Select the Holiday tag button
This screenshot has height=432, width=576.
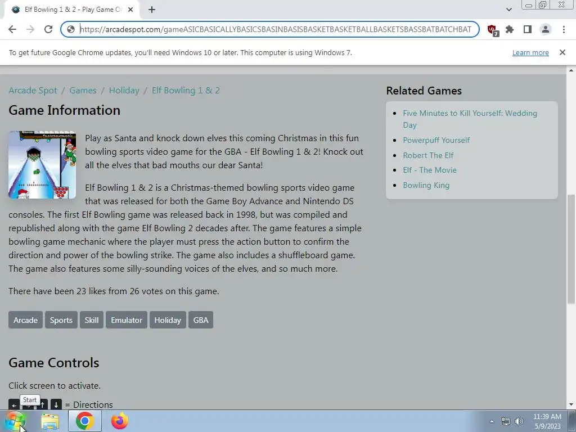click(x=168, y=320)
